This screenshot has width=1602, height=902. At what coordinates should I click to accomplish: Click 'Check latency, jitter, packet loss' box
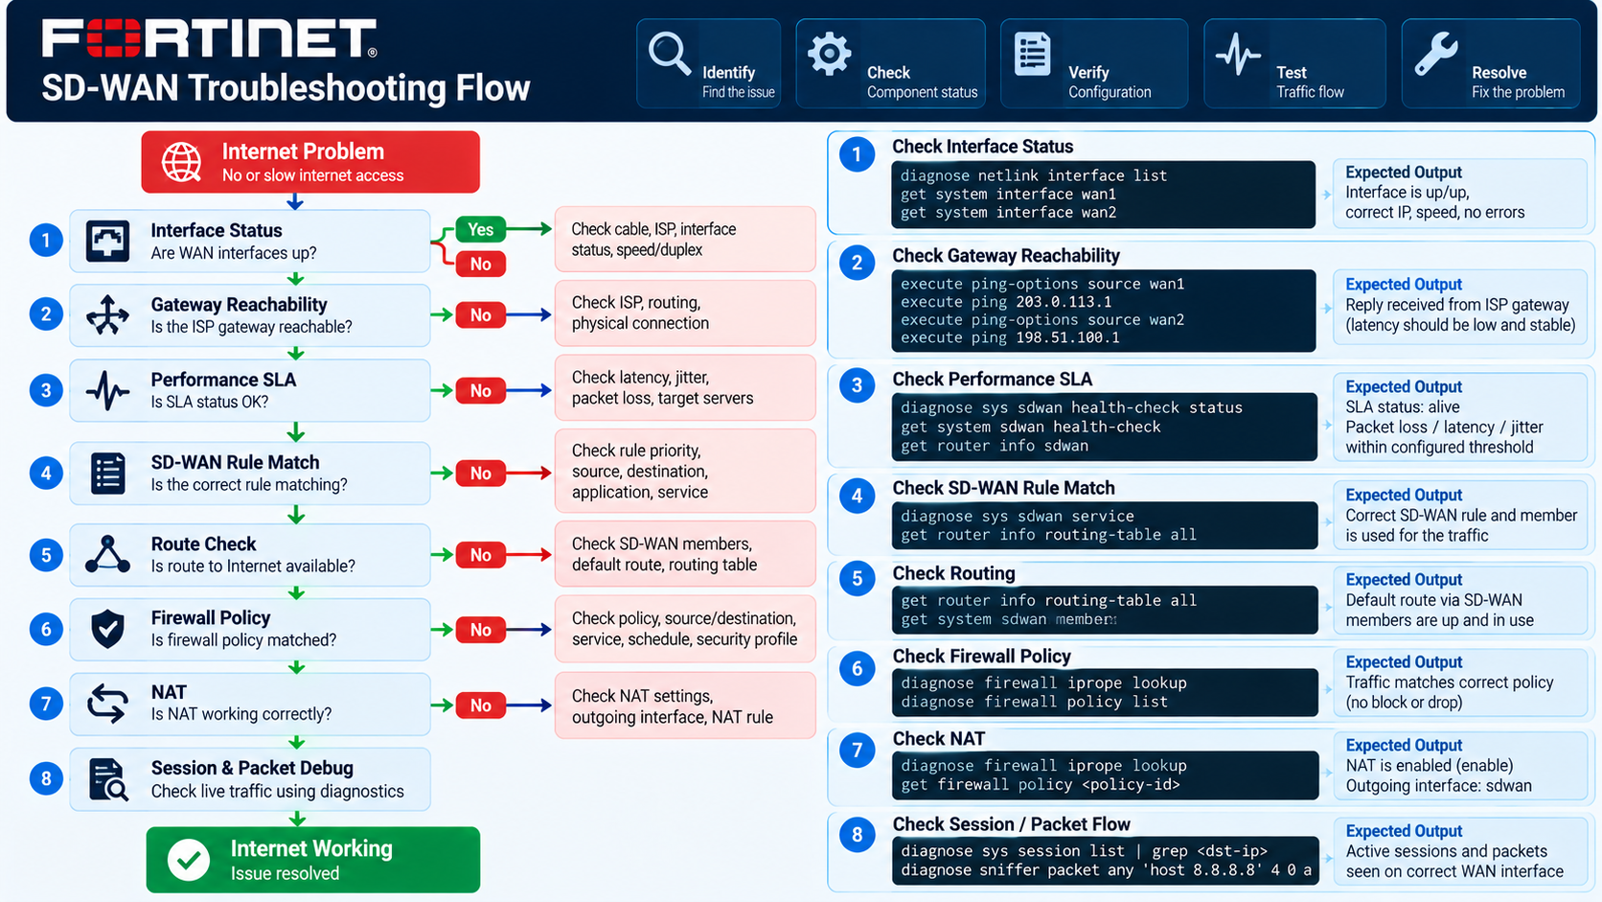coord(685,387)
